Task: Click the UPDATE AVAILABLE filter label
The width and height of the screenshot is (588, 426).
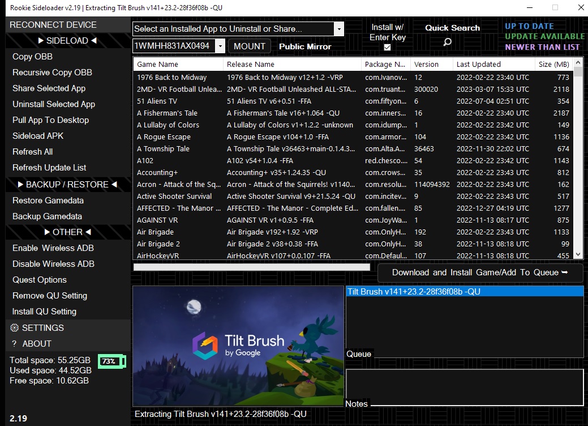Action: (x=544, y=36)
